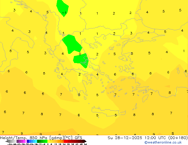Viewport: 188px width, 145px height.
Task: Open the weatheronline.co.uk copyright link
Action: click(163, 142)
